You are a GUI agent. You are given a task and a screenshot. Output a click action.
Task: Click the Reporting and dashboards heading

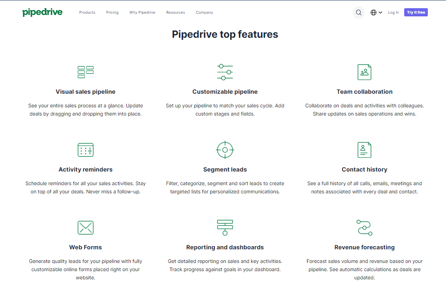(225, 247)
